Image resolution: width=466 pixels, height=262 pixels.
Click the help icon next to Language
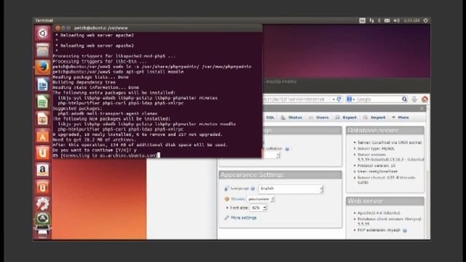click(x=253, y=188)
